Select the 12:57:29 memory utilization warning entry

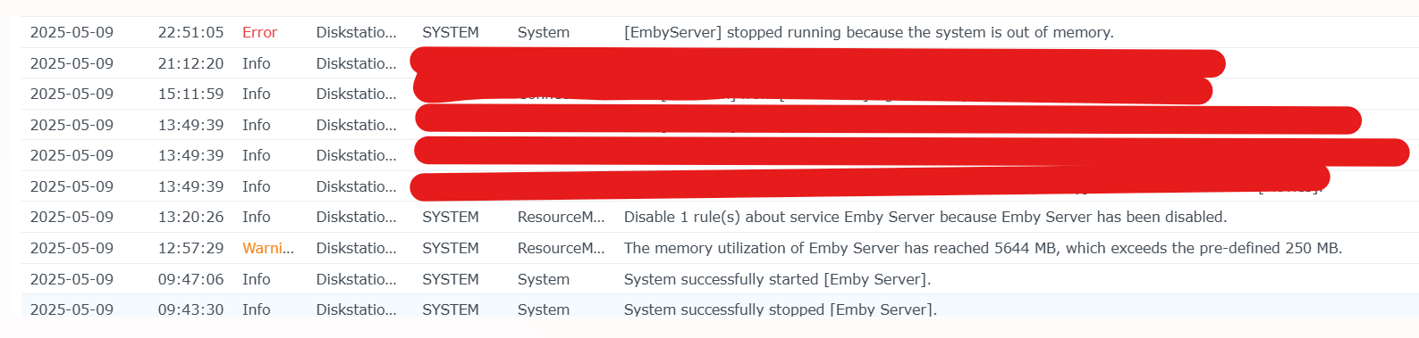720,248
